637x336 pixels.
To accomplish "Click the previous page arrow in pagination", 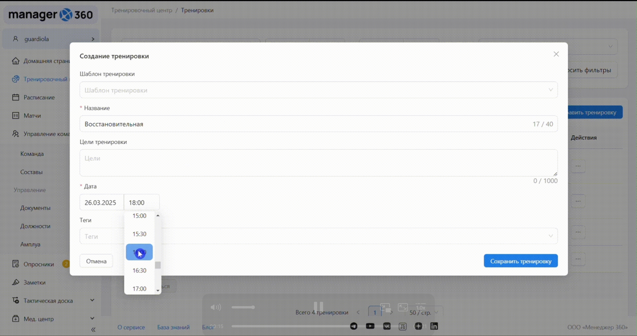I will point(358,313).
